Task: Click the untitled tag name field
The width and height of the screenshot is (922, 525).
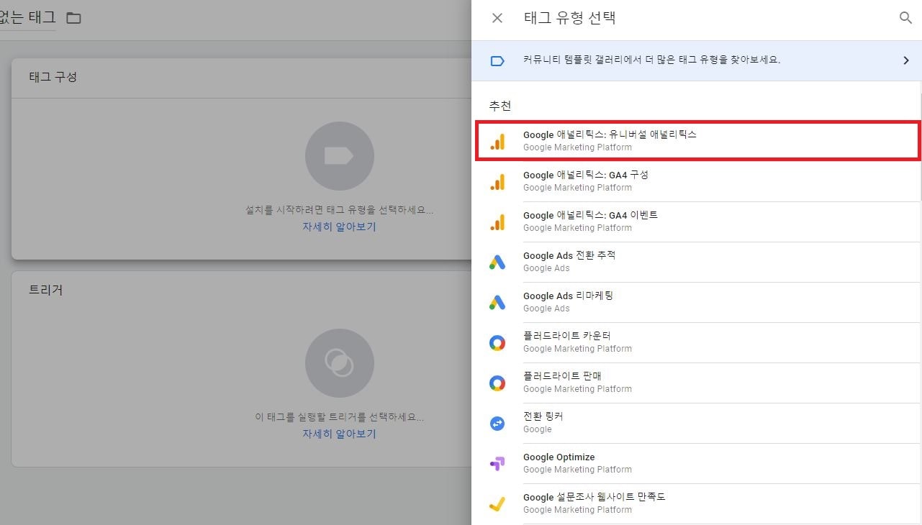Action: click(27, 17)
